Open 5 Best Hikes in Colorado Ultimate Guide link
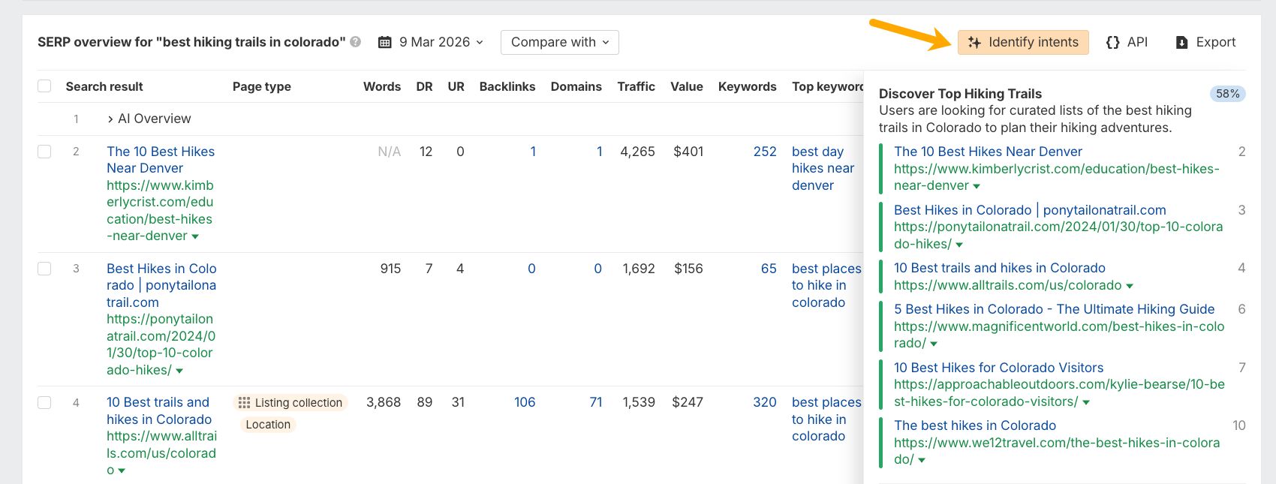The width and height of the screenshot is (1276, 484). click(x=1054, y=309)
